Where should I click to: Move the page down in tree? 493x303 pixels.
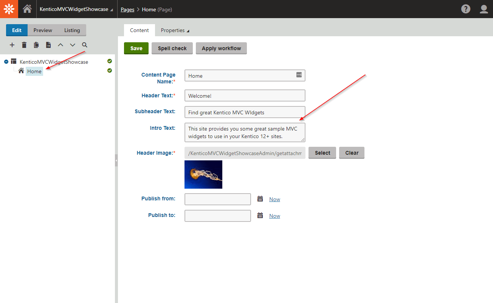[73, 45]
